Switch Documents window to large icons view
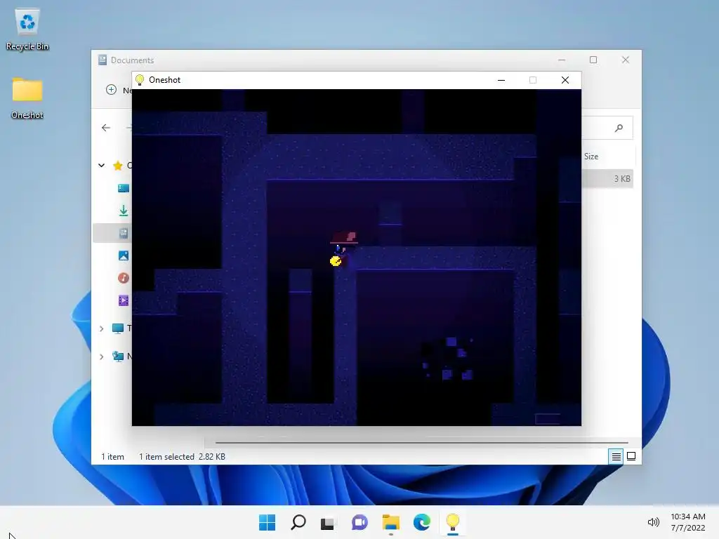Viewport: 719px width, 539px height. coord(631,456)
